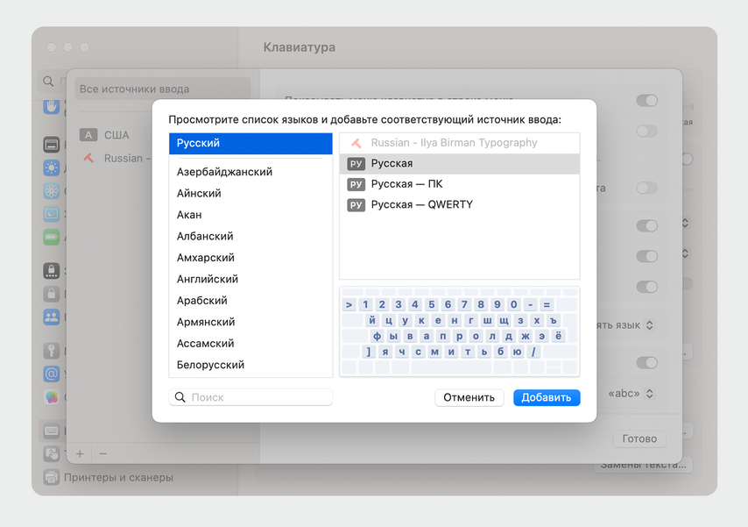
Task: Select Все источники ввода header
Action: 163,89
